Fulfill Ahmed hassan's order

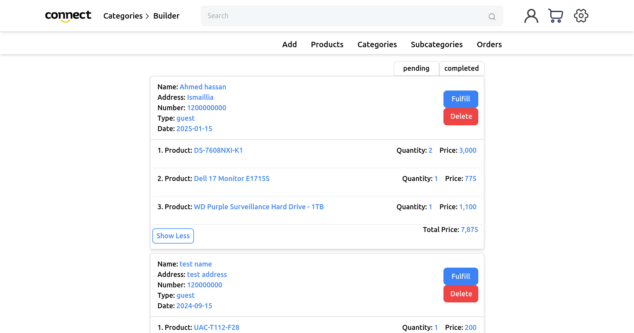[461, 99]
